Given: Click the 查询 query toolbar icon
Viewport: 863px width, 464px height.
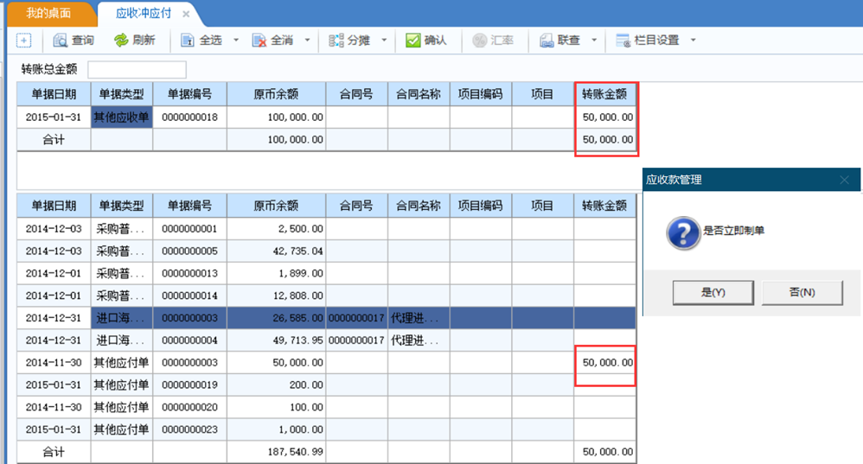Looking at the screenshot, I should coord(60,40).
